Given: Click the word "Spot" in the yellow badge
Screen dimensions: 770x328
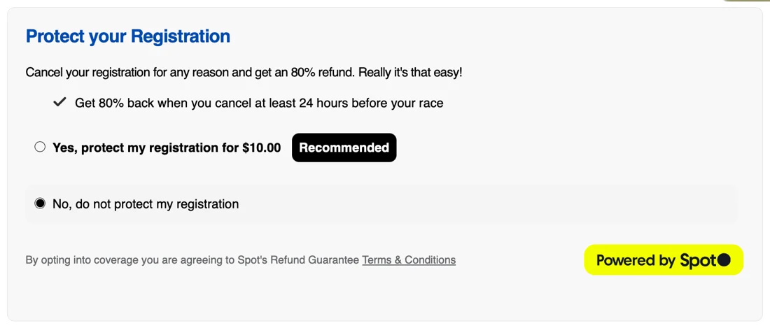Looking at the screenshot, I should click(697, 260).
